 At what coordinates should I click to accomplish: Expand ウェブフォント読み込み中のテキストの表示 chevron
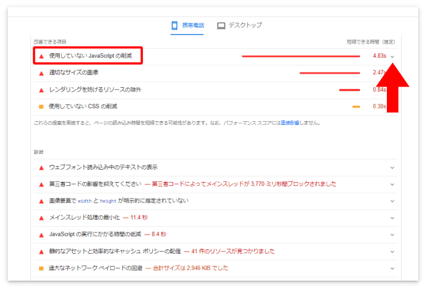point(392,168)
